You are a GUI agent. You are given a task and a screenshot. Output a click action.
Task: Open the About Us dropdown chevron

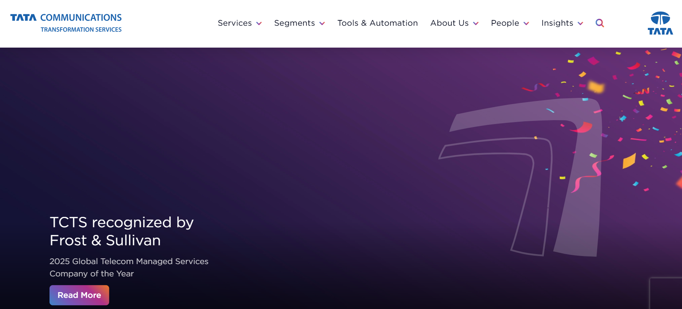pos(476,24)
